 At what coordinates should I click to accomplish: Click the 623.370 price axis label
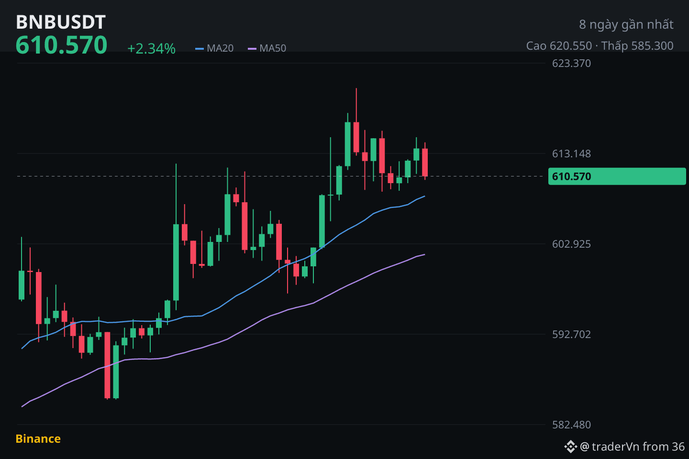click(571, 63)
